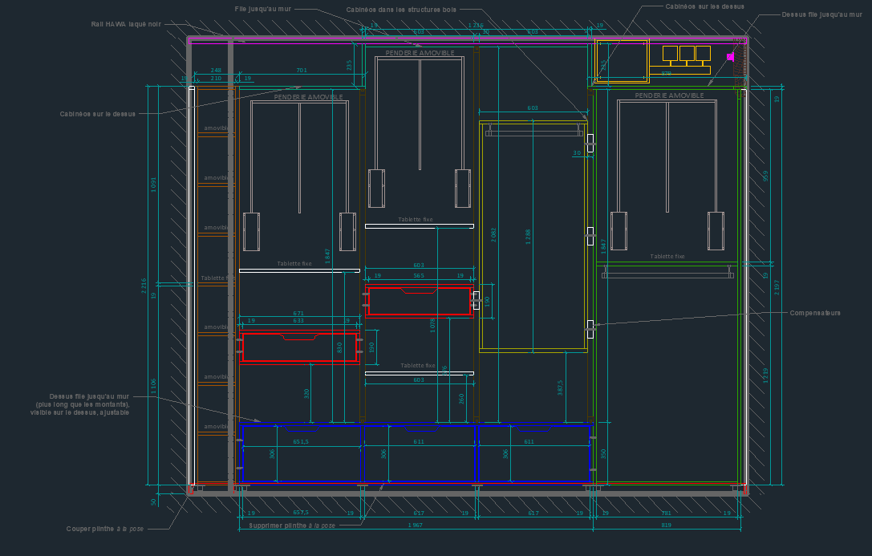
Task: Click the 'Compensateur' leader label
Action: (815, 313)
